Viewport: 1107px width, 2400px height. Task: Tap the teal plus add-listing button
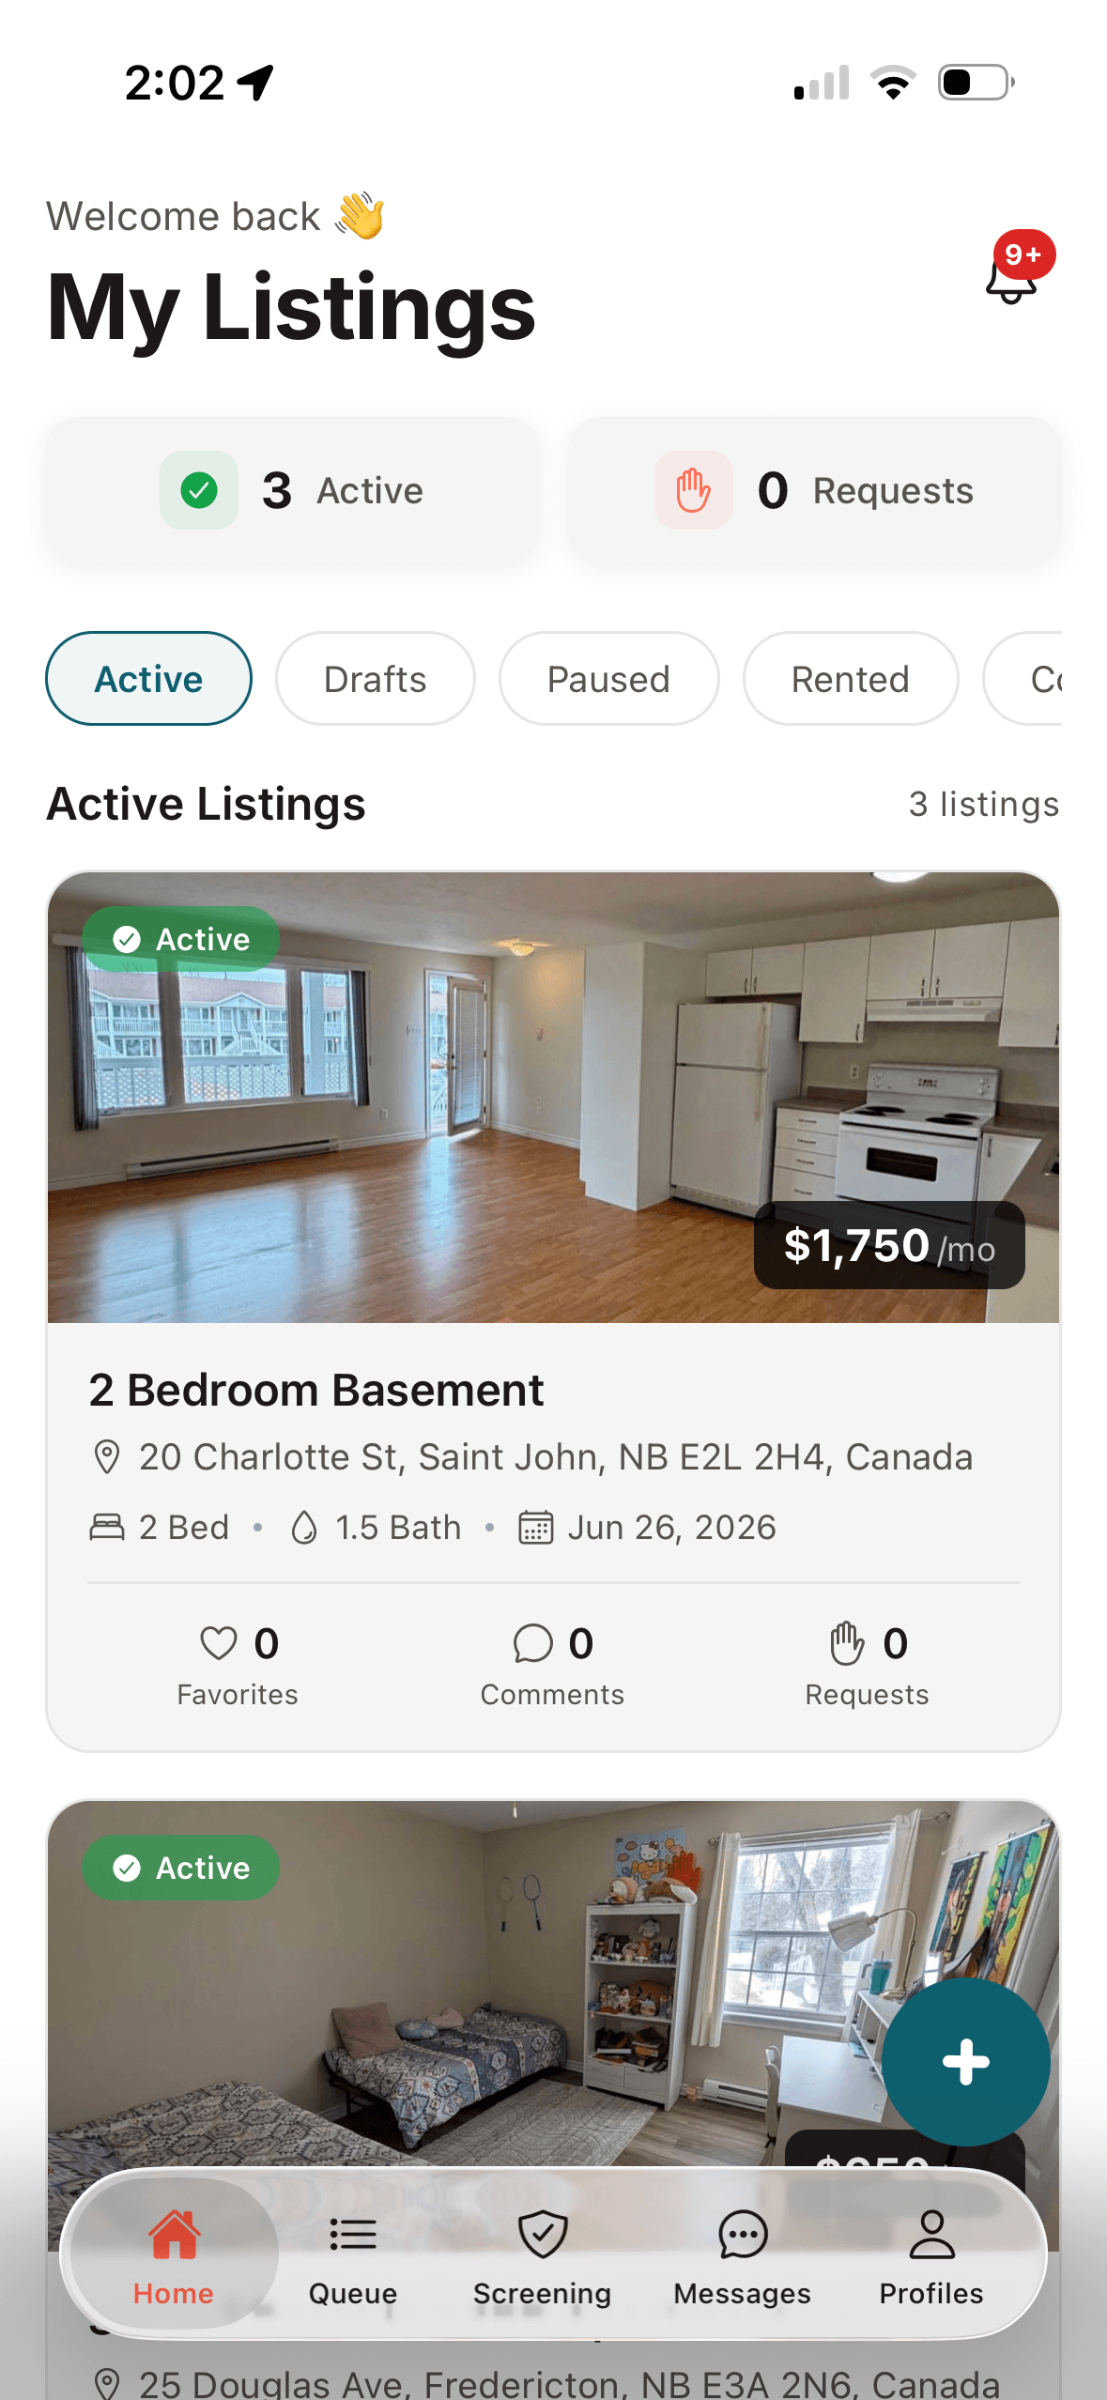pos(965,2062)
